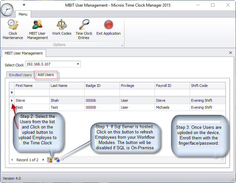This screenshot has height=183, width=236.
Task: Go to the previous record in navigator
Action: pos(12,160)
